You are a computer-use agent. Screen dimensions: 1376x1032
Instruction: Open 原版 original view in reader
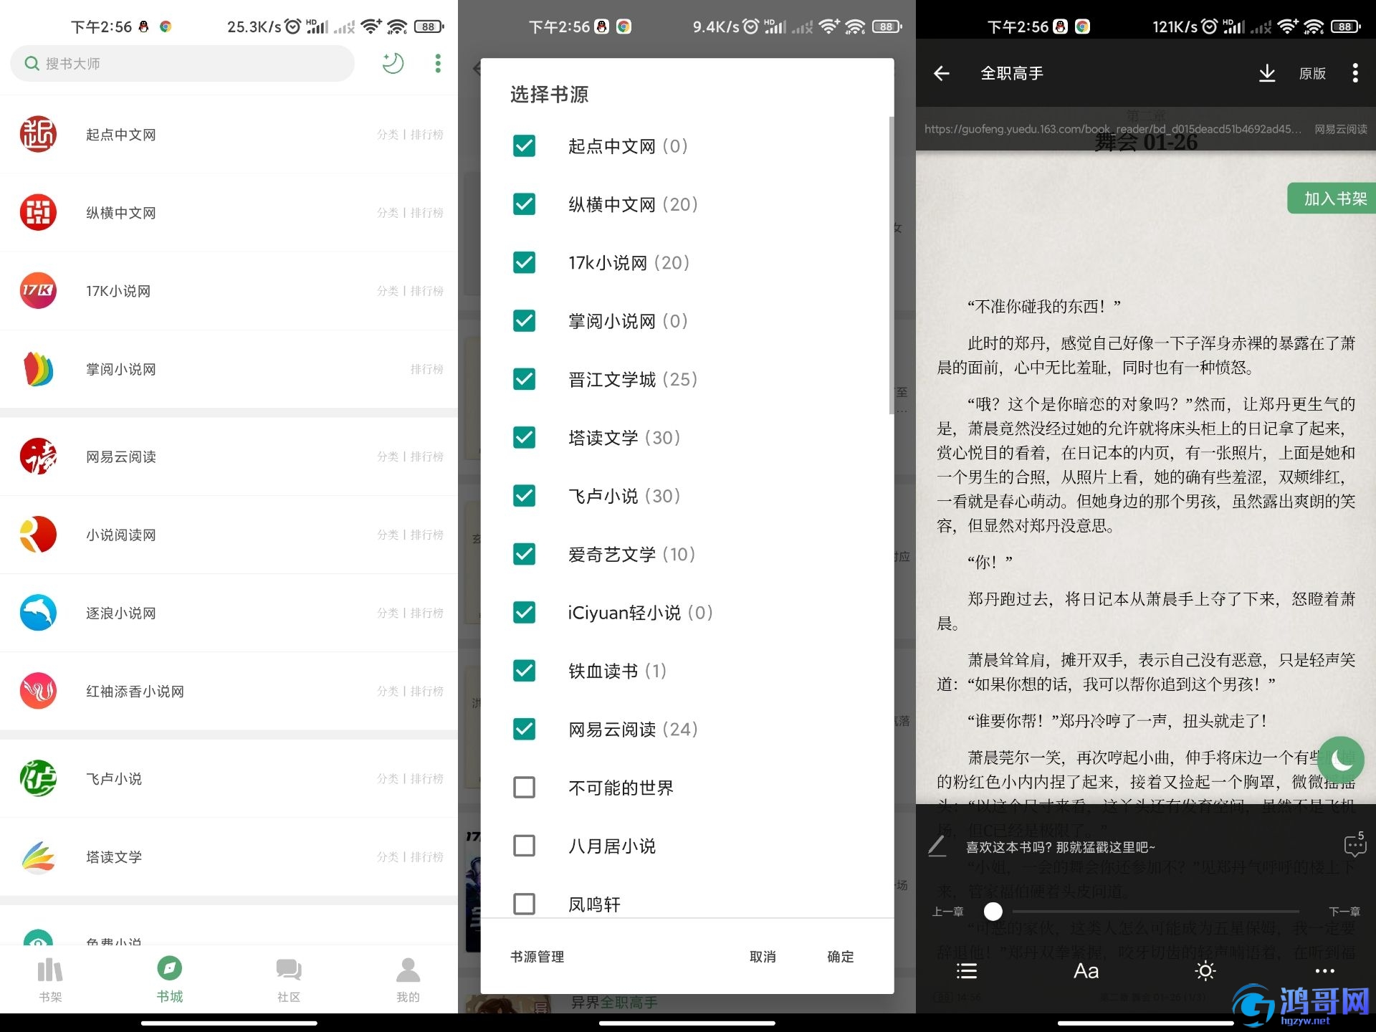tap(1312, 73)
